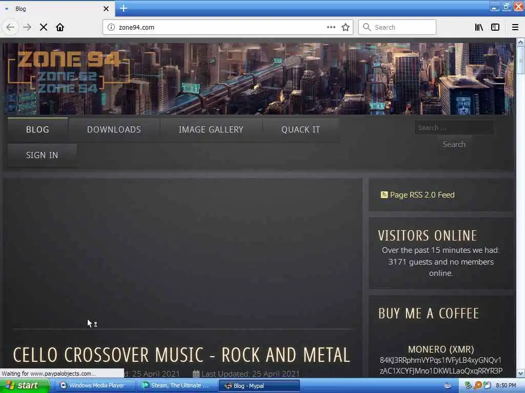Click the green shield tray icon
525x393 pixels.
[468, 385]
